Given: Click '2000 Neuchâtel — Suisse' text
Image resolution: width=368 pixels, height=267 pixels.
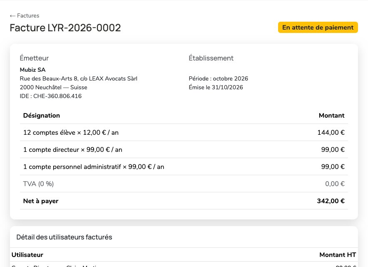Looking at the screenshot, I should pos(54,87).
